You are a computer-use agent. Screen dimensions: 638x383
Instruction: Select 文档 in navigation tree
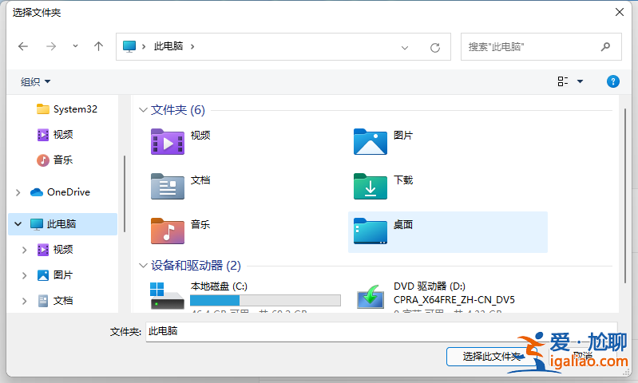(55, 301)
